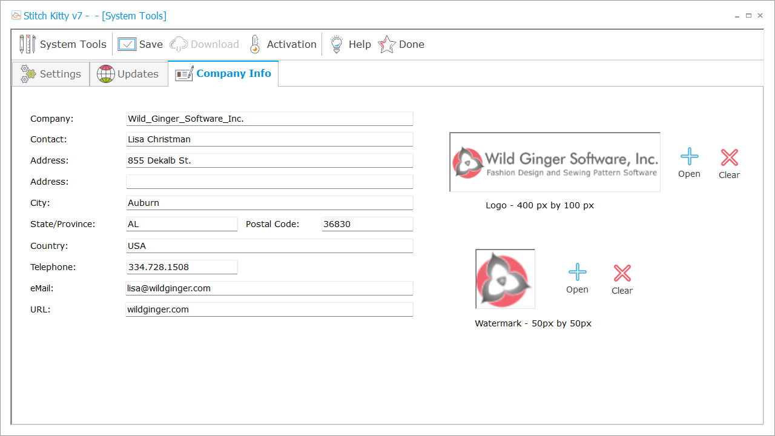Click the Country field showing USA
775x436 pixels.
(269, 246)
